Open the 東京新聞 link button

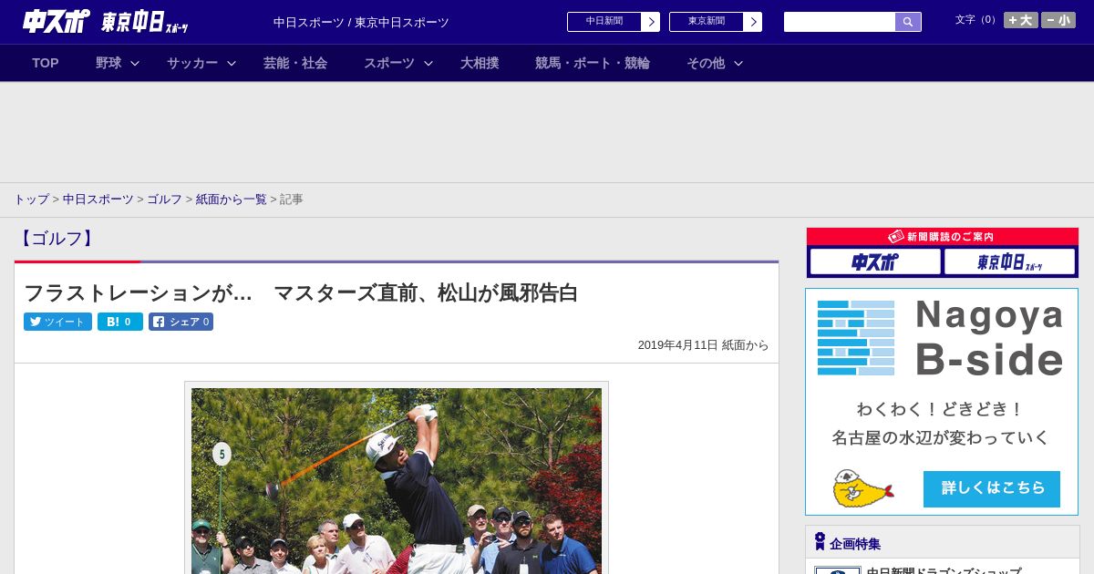707,22
